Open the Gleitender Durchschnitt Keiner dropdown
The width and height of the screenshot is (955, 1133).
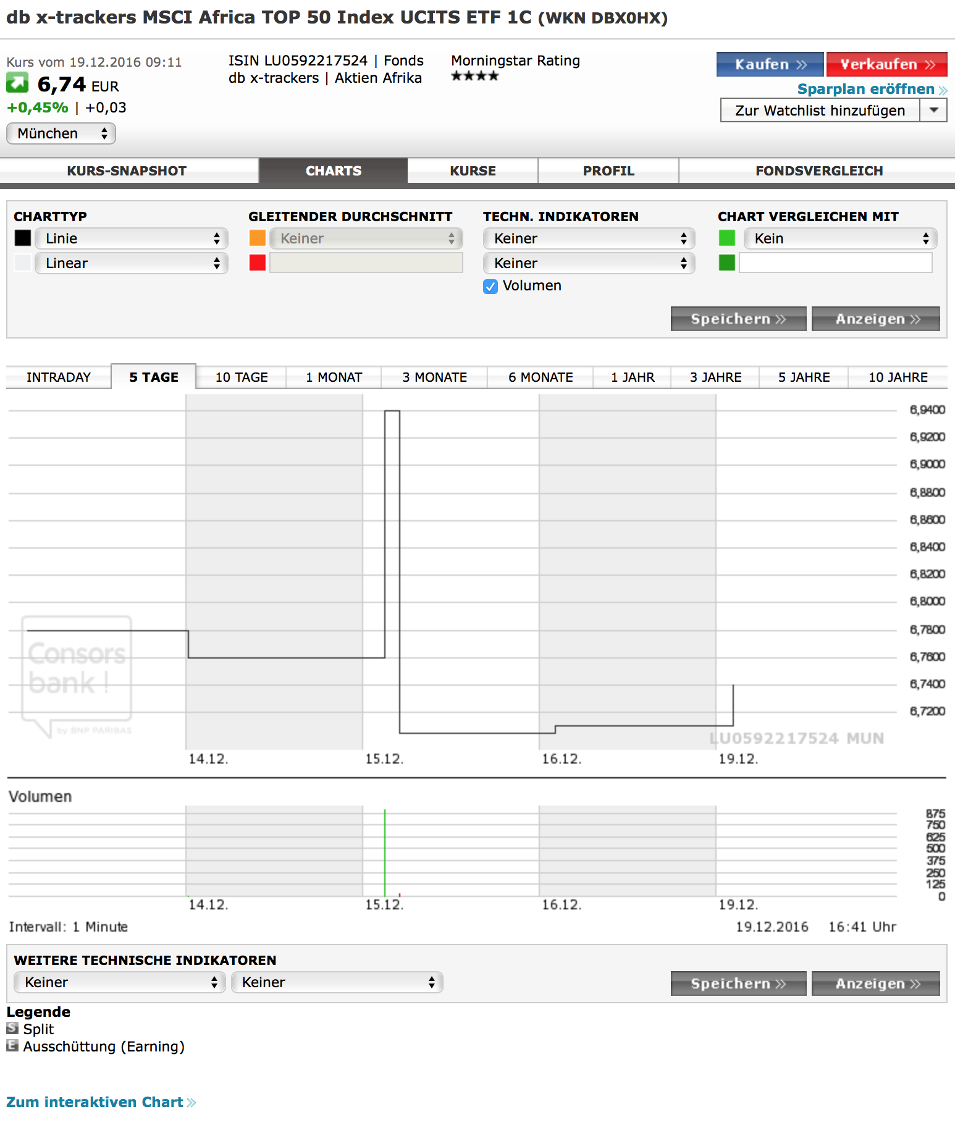pyautogui.click(x=366, y=238)
